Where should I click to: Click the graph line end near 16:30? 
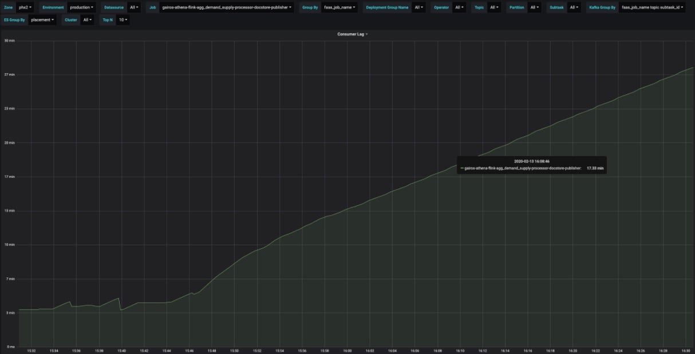(692, 68)
